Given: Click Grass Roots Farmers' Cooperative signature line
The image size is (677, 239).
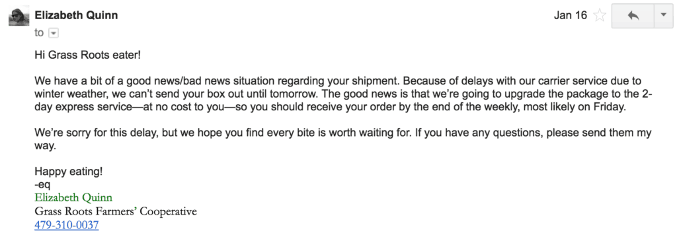Looking at the screenshot, I should pos(116,212).
